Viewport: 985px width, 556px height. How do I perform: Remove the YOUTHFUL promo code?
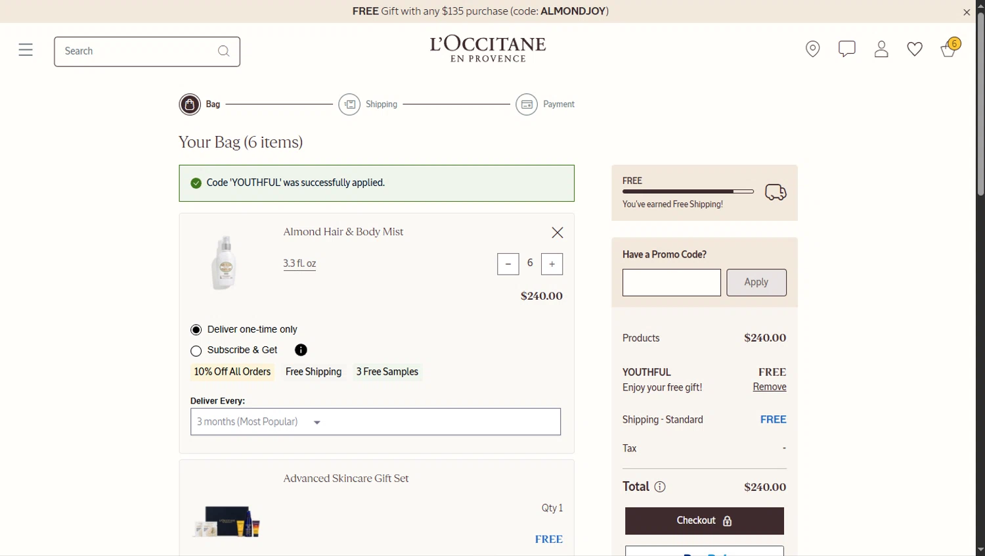pyautogui.click(x=770, y=387)
